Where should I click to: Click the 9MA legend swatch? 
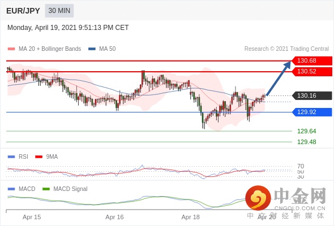(38, 157)
